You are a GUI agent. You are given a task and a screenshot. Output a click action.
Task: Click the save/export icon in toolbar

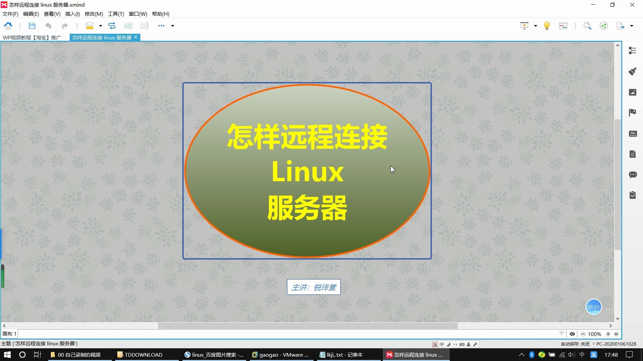click(31, 25)
